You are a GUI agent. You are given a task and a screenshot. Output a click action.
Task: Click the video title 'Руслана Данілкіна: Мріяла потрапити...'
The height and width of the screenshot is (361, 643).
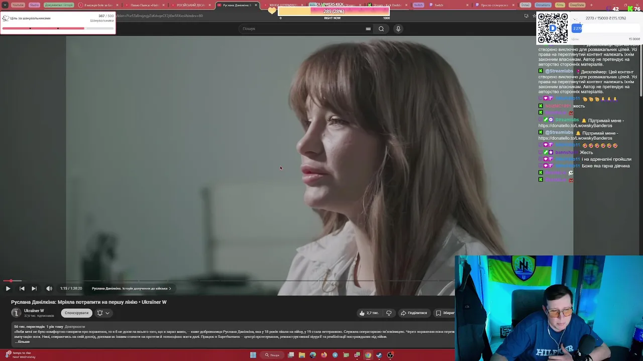pyautogui.click(x=89, y=302)
